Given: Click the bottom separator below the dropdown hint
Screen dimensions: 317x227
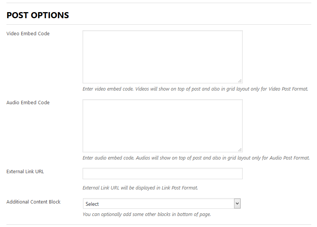Looking at the screenshot, I should click(158, 225).
